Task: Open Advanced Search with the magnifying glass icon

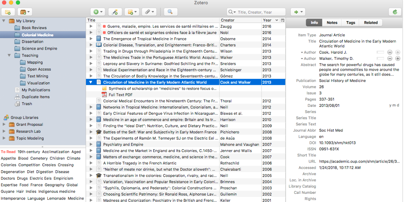Action: pos(170,11)
